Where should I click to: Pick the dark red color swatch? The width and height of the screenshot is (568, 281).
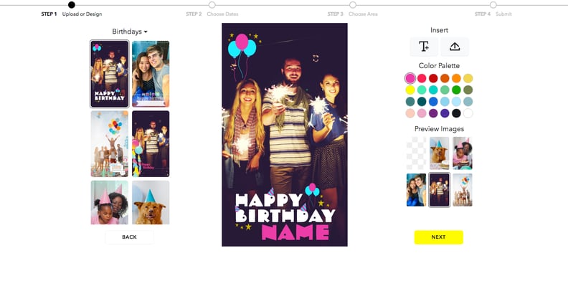(433, 78)
